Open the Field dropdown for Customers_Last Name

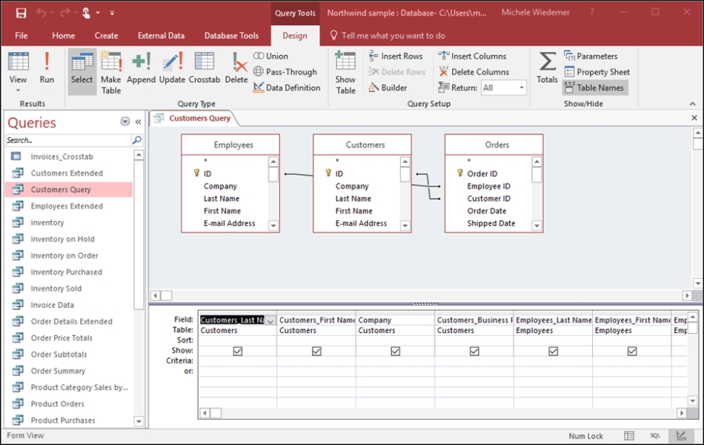pyautogui.click(x=270, y=320)
